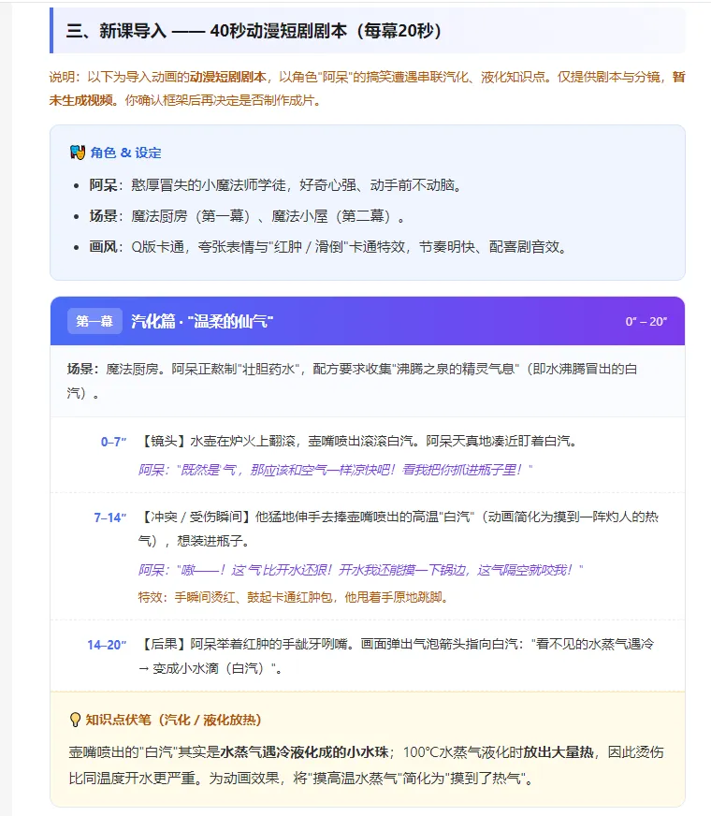Click the scene title 汽化篇·"温柔的仙气"
The height and width of the screenshot is (816, 711).
(202, 321)
